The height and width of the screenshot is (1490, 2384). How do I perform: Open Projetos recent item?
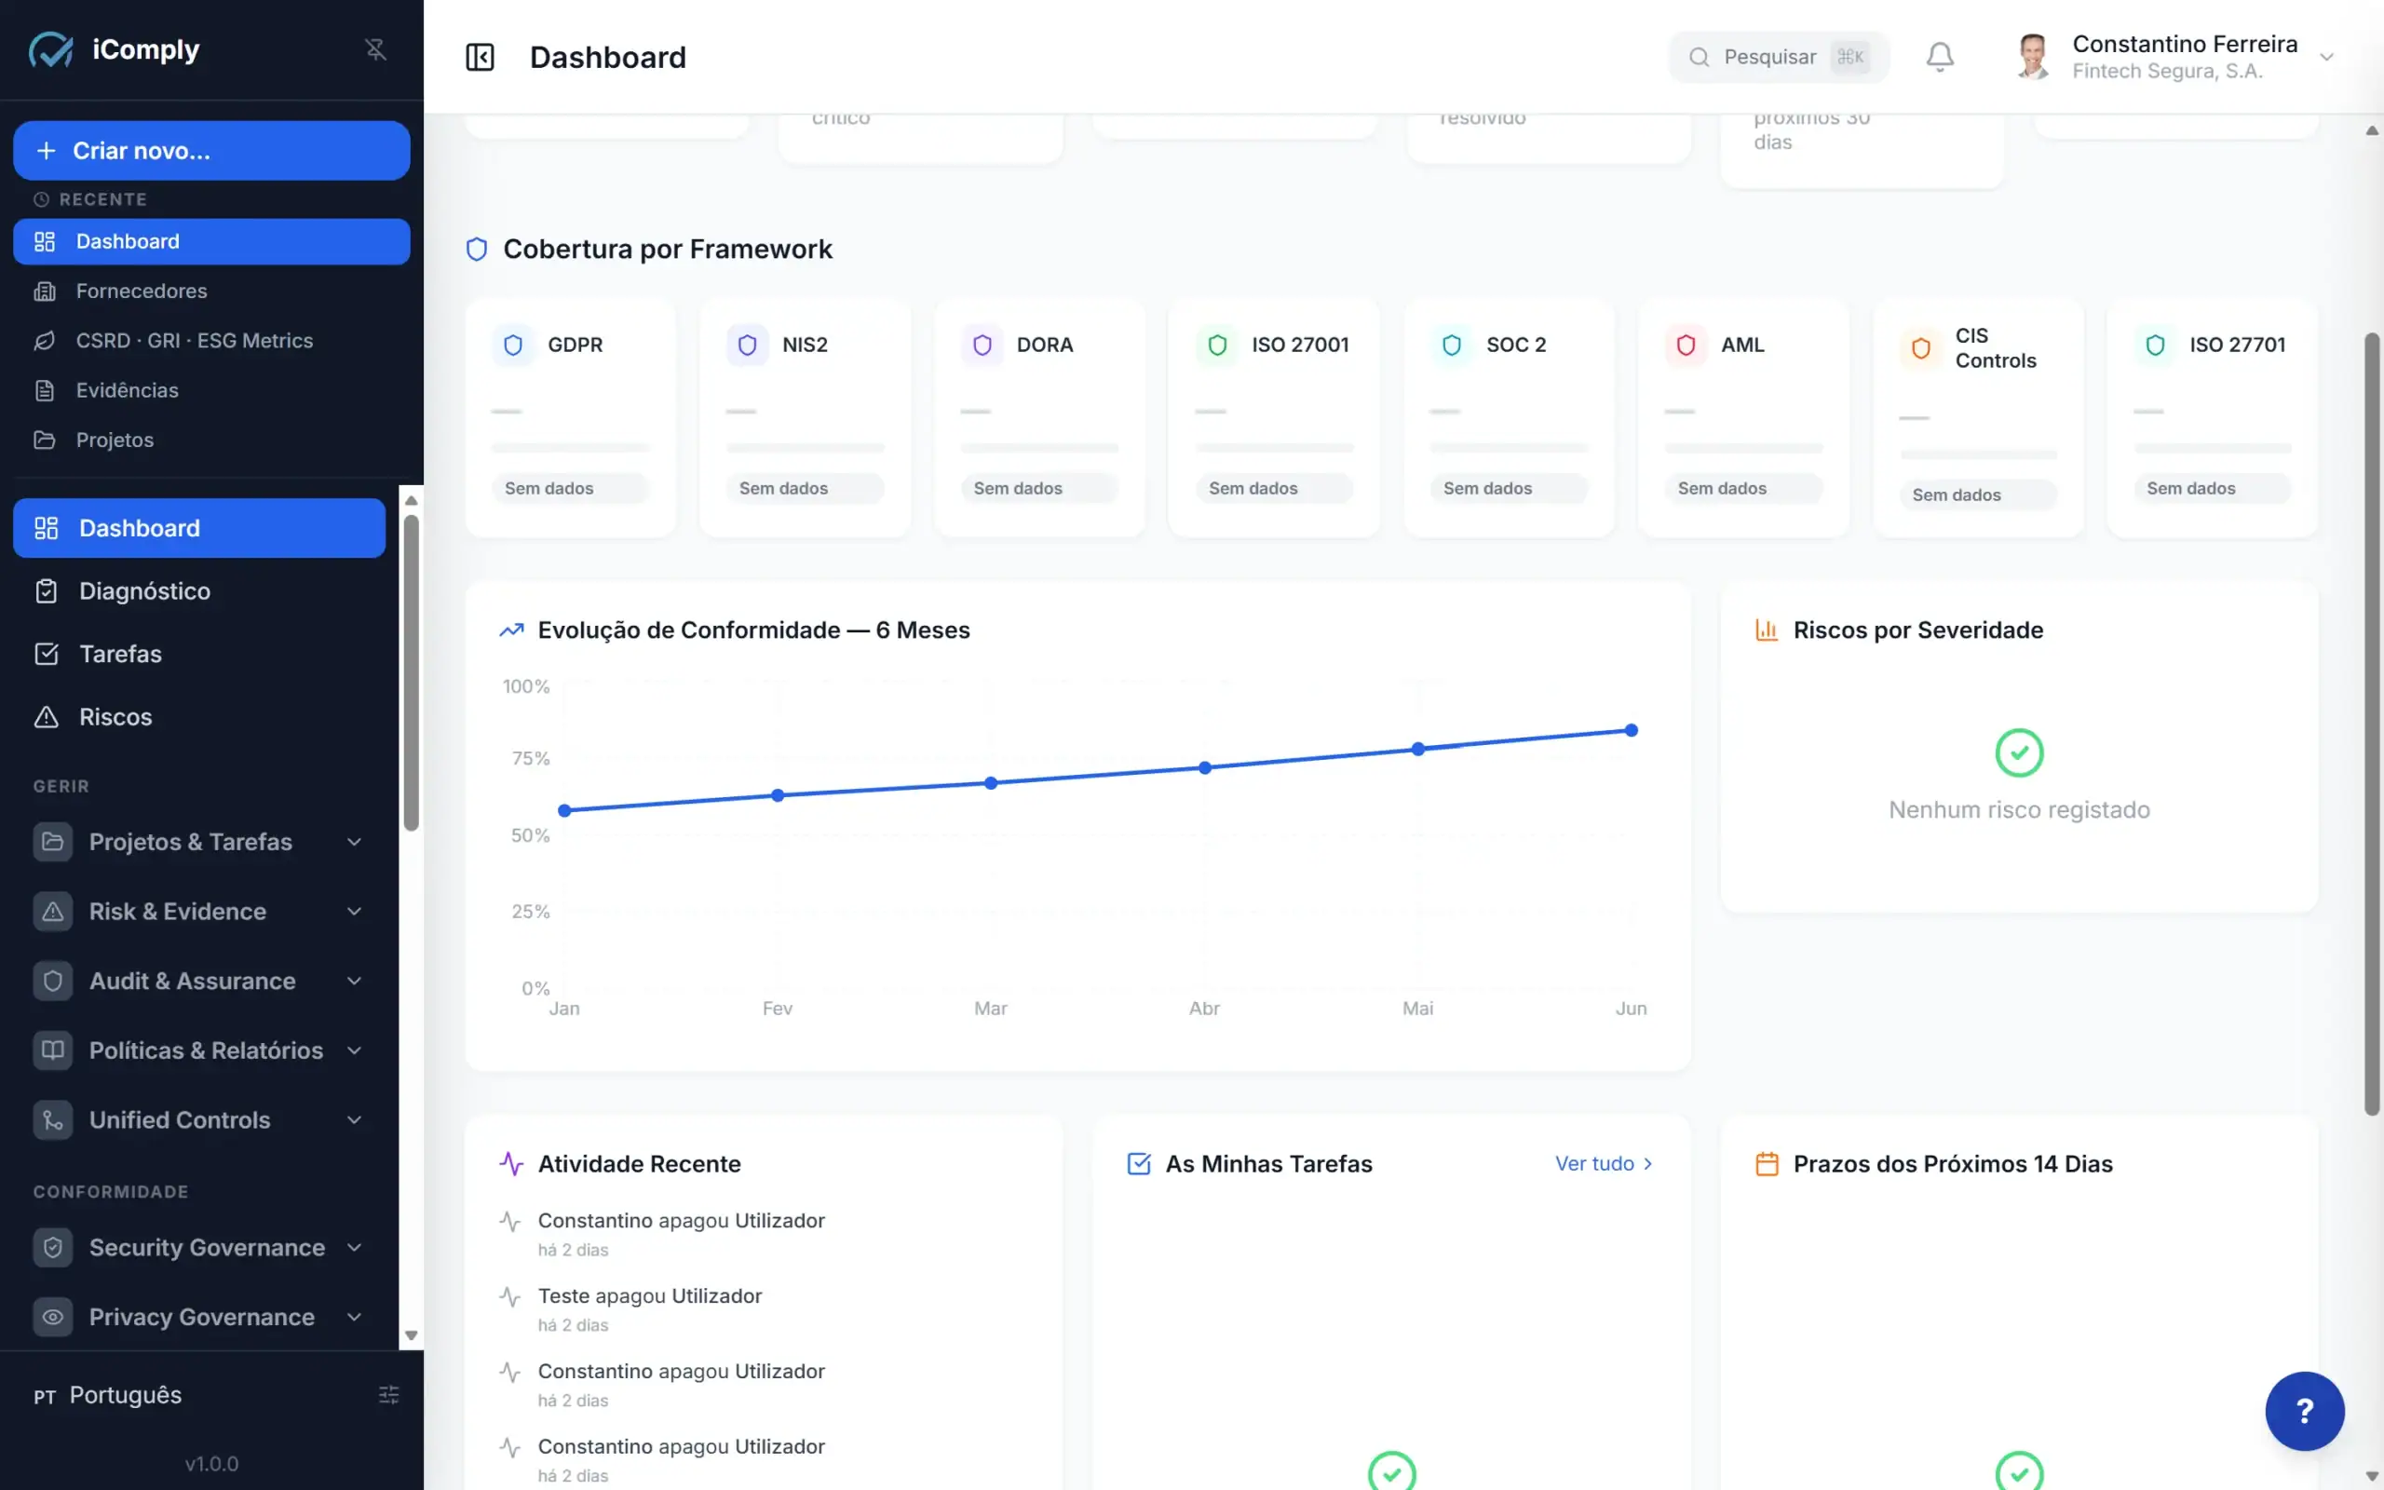[211, 440]
